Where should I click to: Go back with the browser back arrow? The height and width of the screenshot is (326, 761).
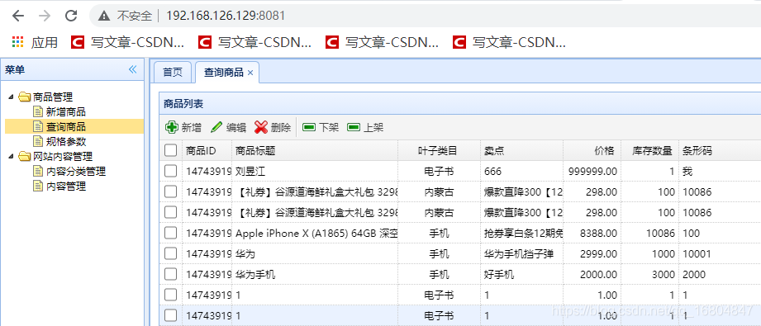click(18, 16)
